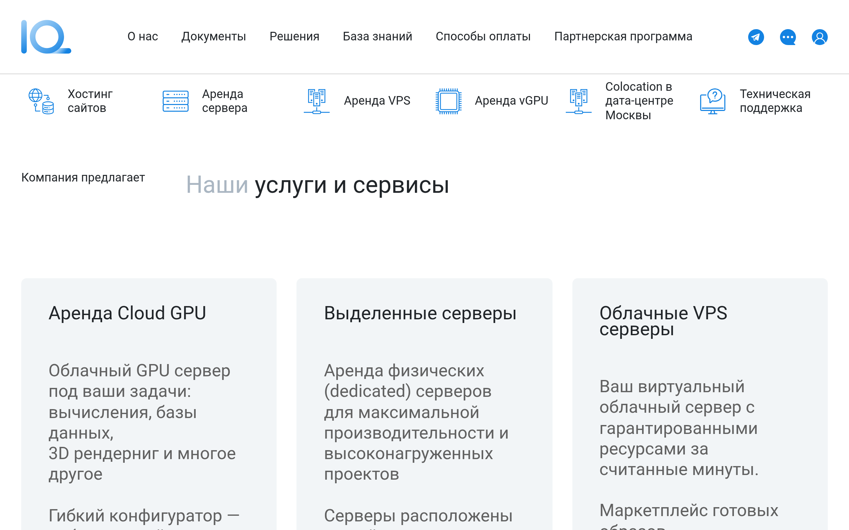Click the monitor question-mark support icon

712,101
